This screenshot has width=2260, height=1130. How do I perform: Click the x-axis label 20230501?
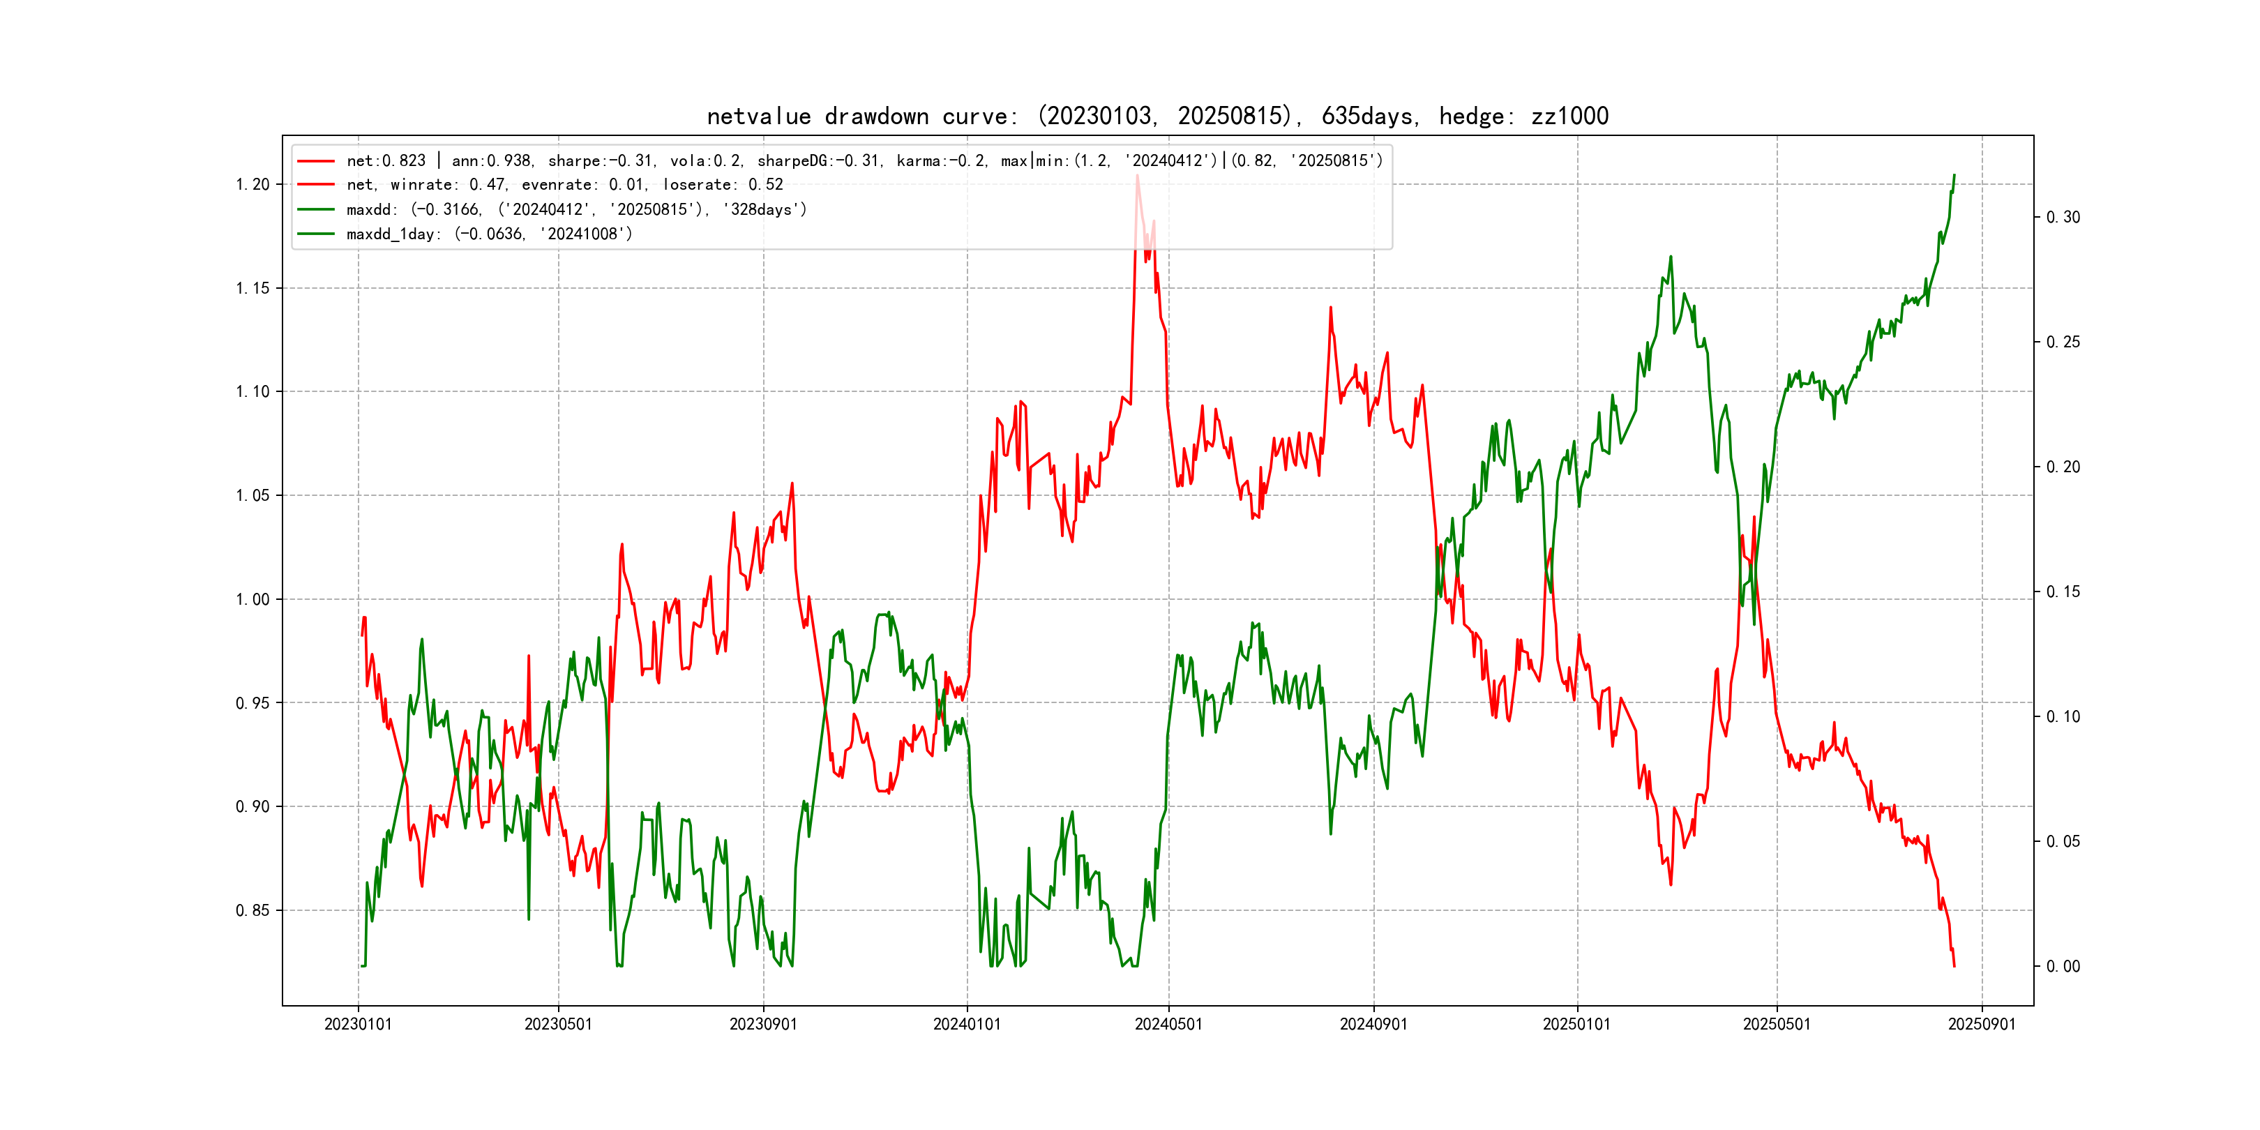point(558,1025)
